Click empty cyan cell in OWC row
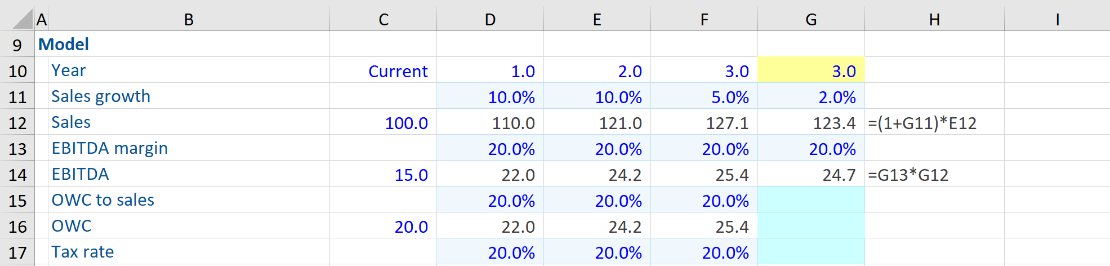This screenshot has width=1110, height=266. coord(811,227)
